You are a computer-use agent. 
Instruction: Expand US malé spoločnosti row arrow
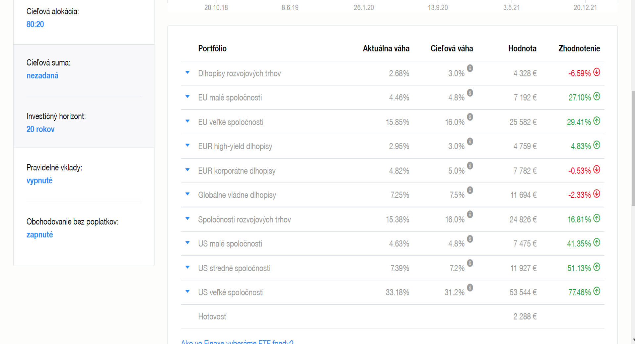coord(188,243)
